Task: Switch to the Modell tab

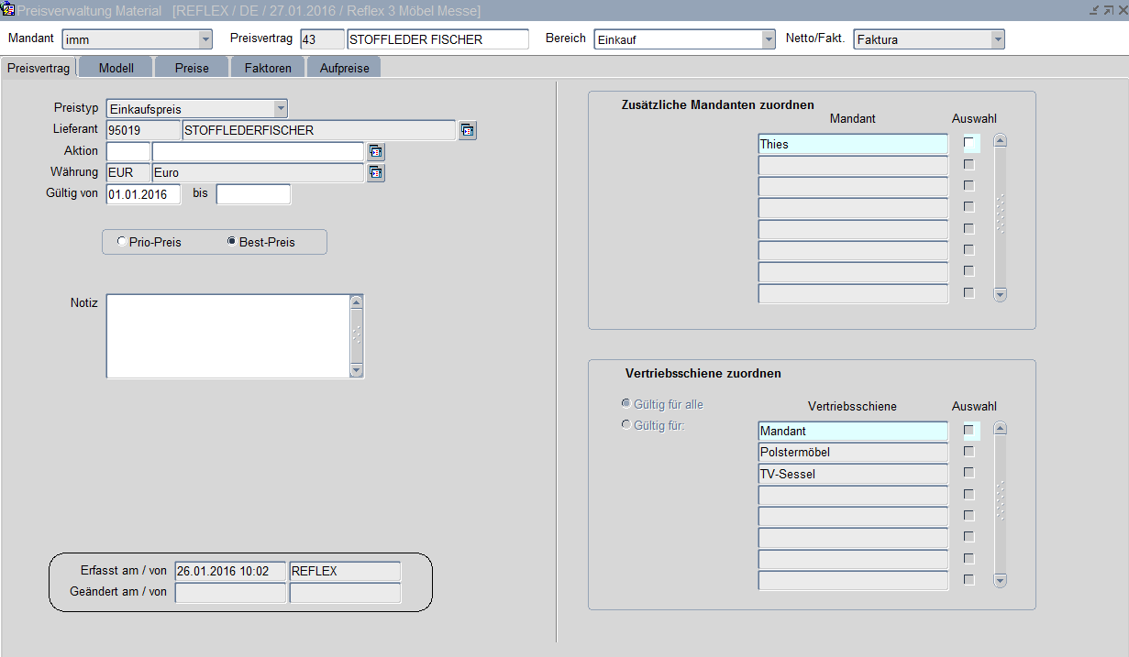Action: pos(116,68)
